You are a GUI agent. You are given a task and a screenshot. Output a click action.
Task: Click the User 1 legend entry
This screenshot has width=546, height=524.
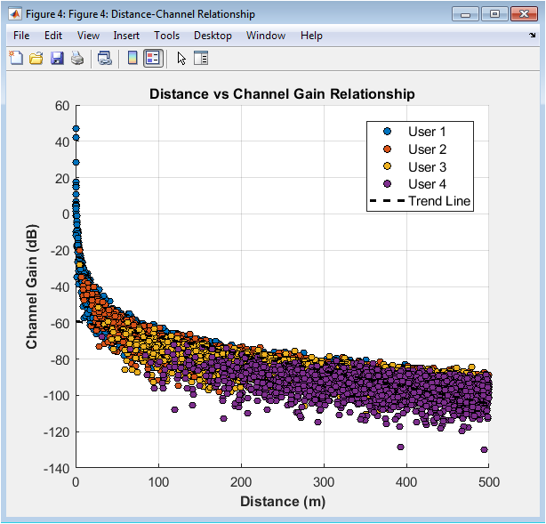[x=427, y=132]
